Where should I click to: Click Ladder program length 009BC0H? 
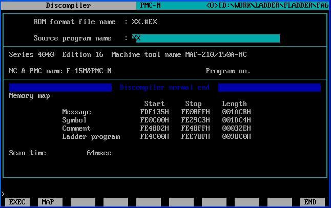click(x=236, y=136)
